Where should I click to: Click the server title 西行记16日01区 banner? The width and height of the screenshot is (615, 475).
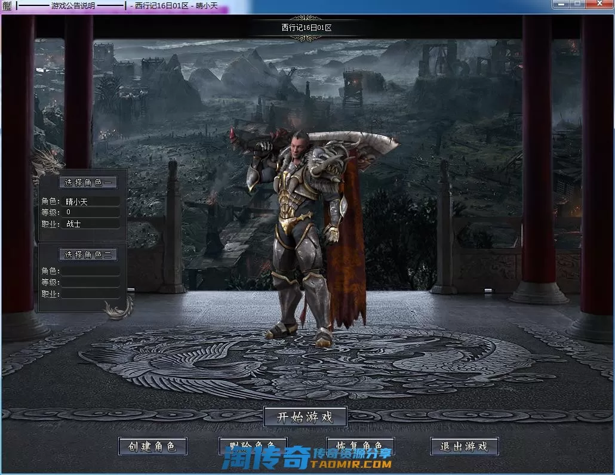(306, 28)
